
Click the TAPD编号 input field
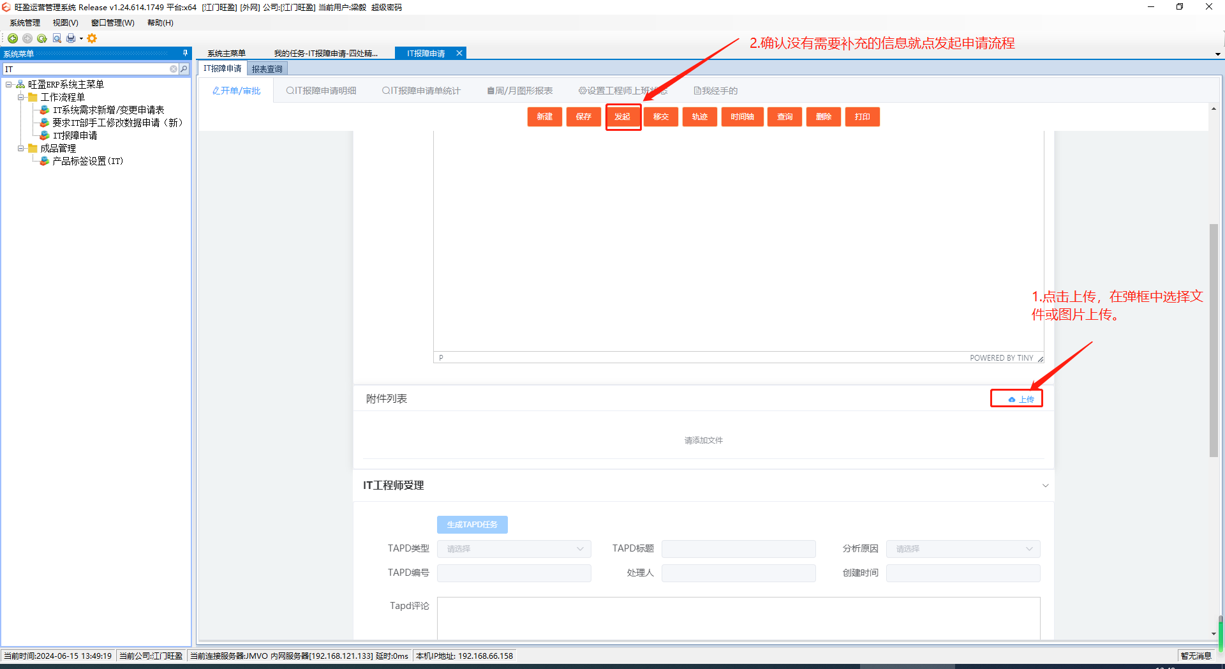[514, 573]
